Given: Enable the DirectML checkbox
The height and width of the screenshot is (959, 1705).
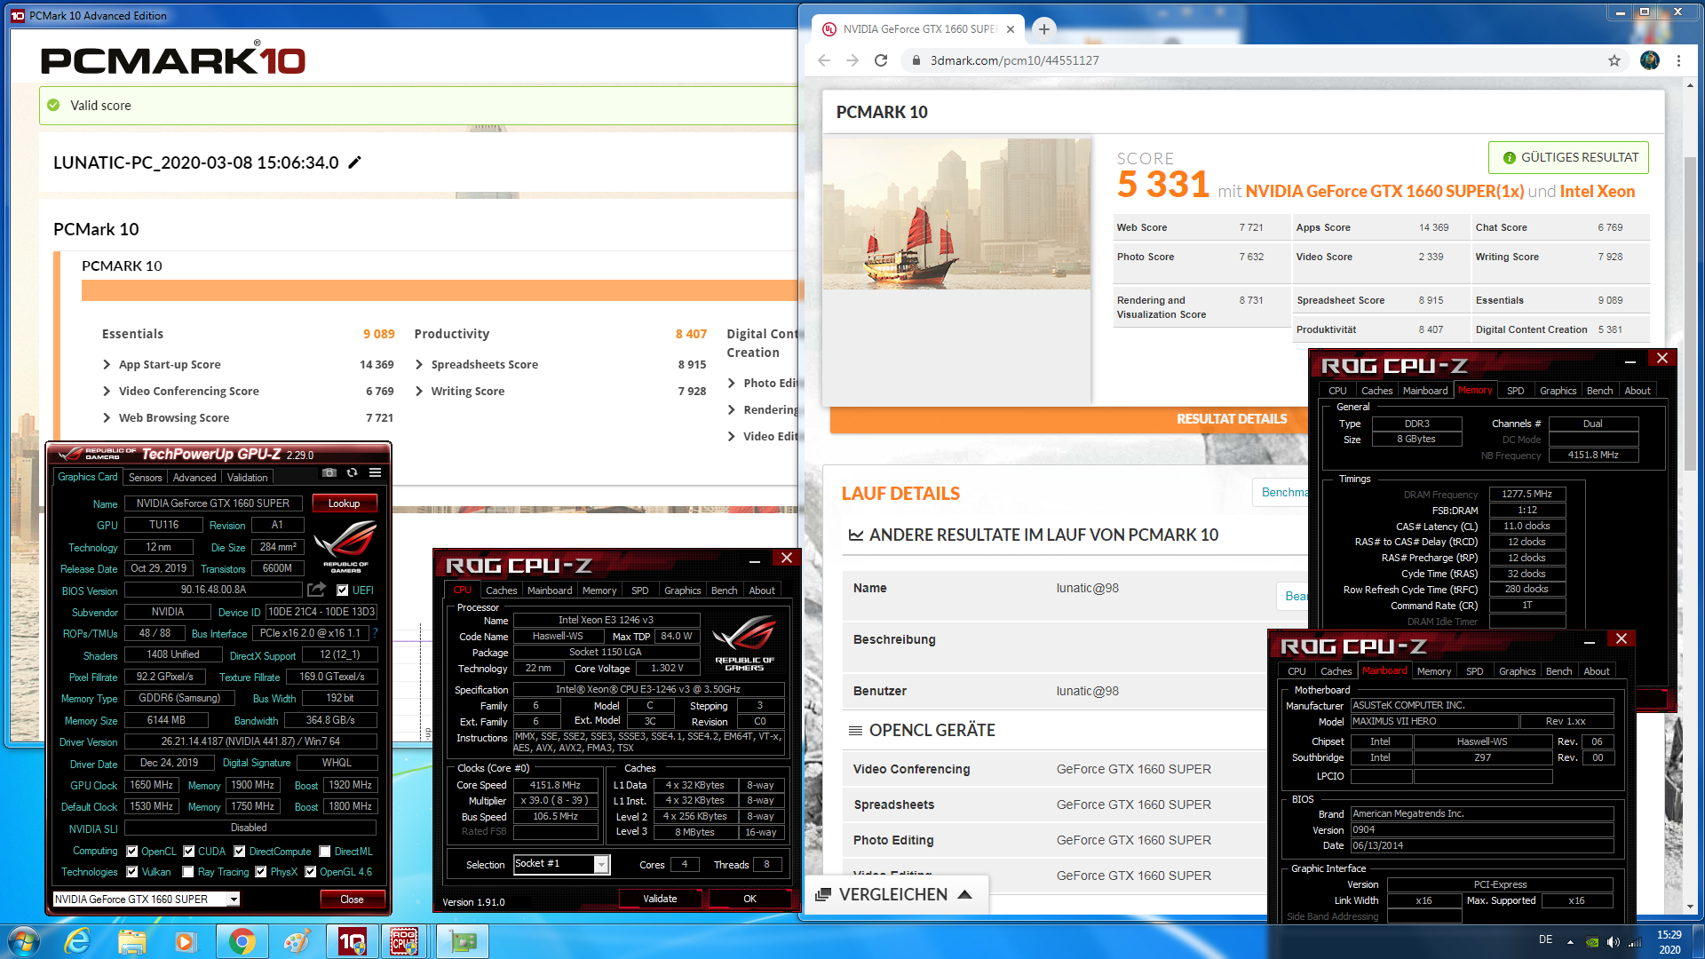Looking at the screenshot, I should [x=324, y=852].
